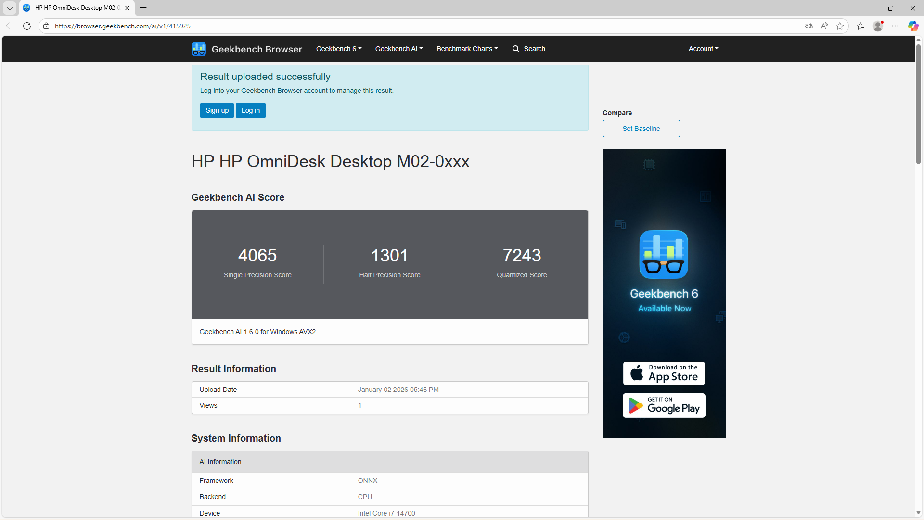This screenshot has height=520, width=924.
Task: Click the translate page icon in address bar
Action: 809,26
